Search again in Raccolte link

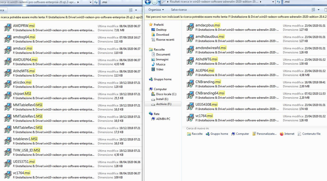pos(195,134)
